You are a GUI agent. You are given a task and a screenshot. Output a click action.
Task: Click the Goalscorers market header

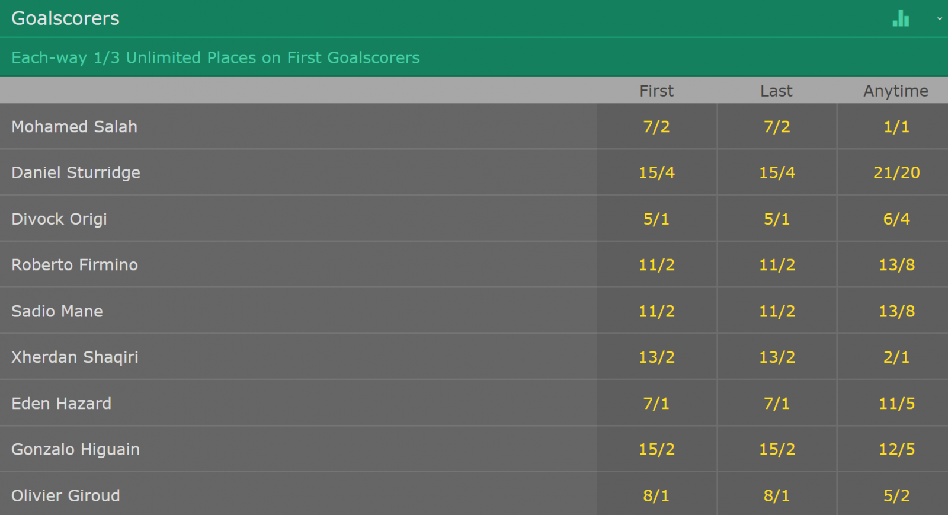pyautogui.click(x=65, y=19)
